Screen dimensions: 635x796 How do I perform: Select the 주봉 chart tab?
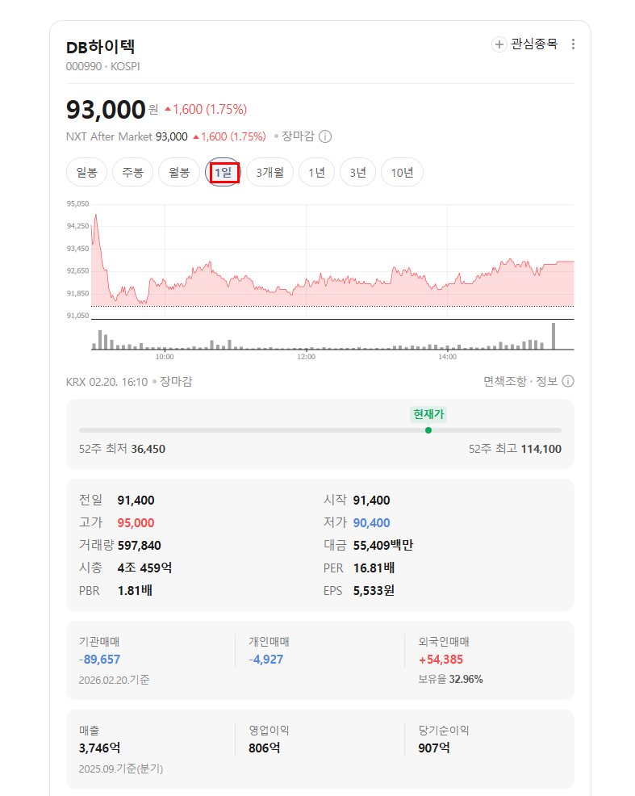pyautogui.click(x=133, y=173)
